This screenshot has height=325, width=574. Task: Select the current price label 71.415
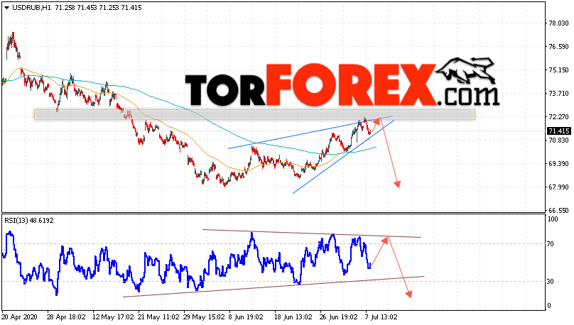558,131
